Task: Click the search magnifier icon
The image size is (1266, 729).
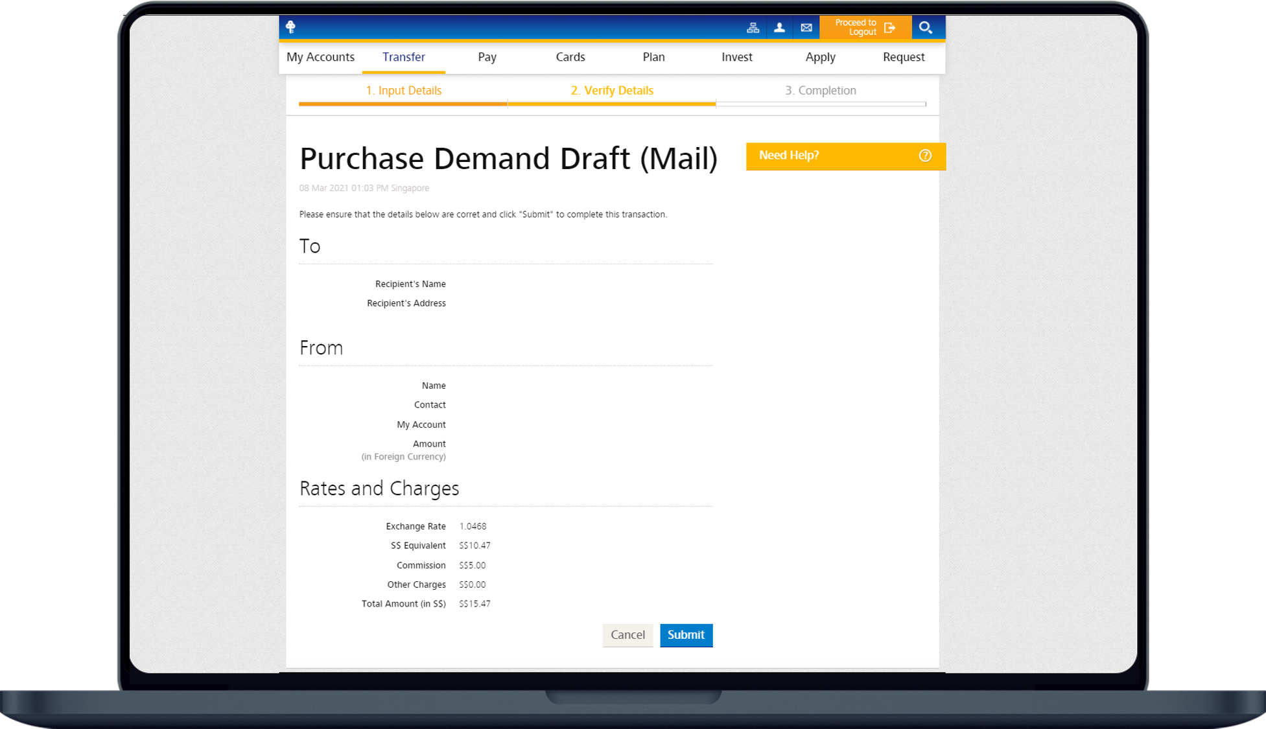Action: (x=926, y=28)
